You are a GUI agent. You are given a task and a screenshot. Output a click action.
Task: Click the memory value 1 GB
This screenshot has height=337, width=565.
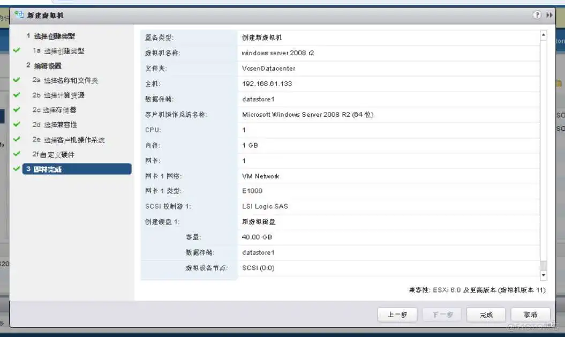(x=250, y=145)
